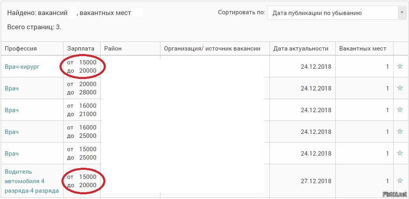Select the 'Дата публикации по убыванию' sort box
Screen dimensions: 409x199
point(337,13)
